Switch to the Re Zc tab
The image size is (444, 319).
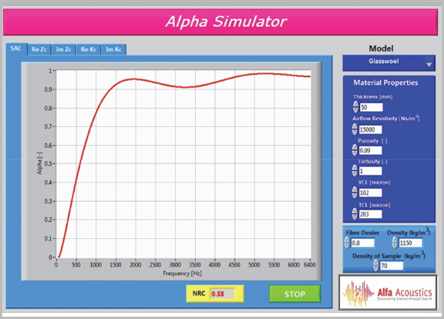pos(39,49)
